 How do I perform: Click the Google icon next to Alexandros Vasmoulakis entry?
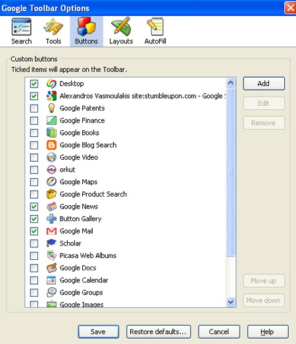[51, 96]
